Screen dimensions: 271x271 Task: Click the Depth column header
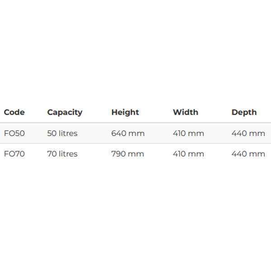[x=244, y=112]
